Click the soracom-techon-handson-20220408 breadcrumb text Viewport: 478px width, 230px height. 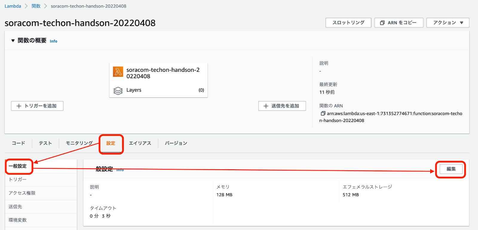(x=88, y=6)
